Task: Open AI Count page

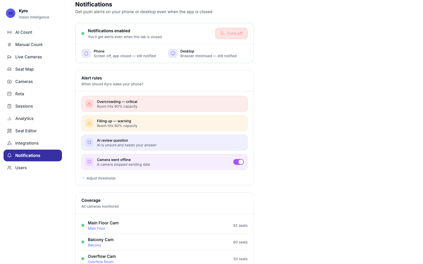Action: 33,32
